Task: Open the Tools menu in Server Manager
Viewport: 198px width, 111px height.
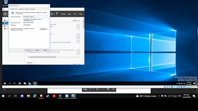Action: tap(69, 14)
